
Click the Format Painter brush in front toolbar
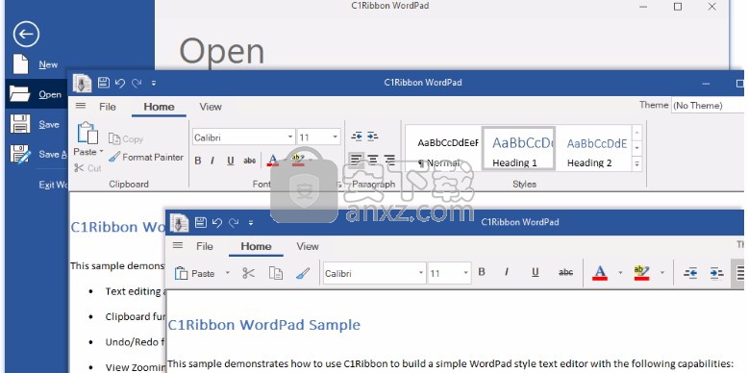pos(303,273)
